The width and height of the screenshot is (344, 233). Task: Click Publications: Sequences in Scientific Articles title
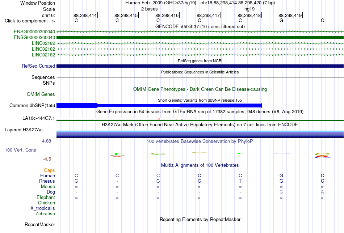pyautogui.click(x=200, y=72)
